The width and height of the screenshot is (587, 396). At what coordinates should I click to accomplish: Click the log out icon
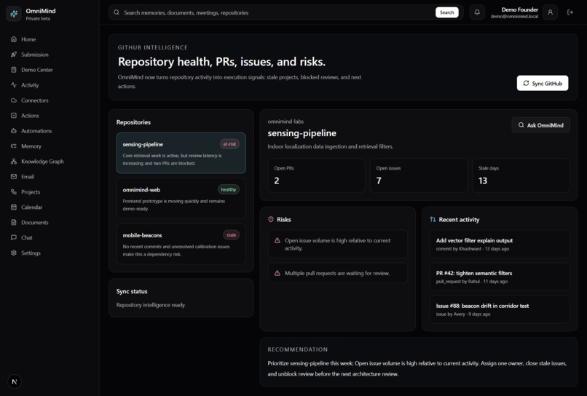tap(570, 12)
